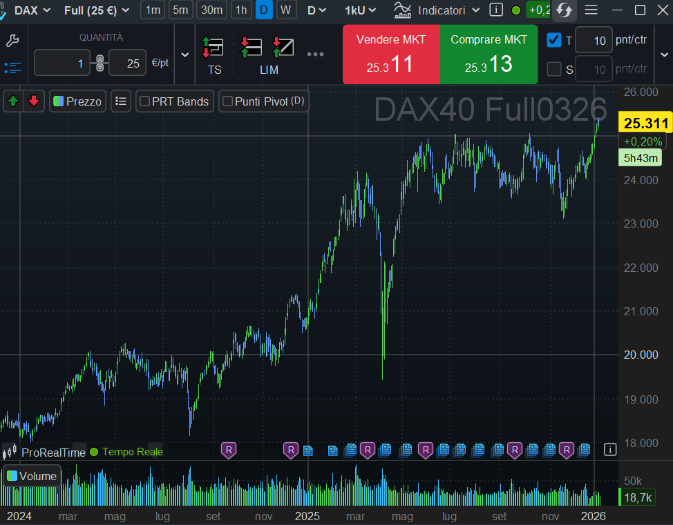673x525 pixels.
Task: Click the Prezzo color swatch button
Action: 59,101
